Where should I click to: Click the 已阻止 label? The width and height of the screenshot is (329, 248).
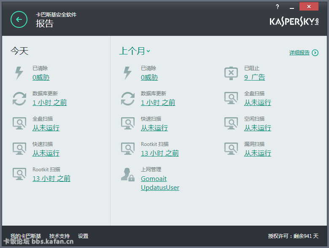pos(251,68)
